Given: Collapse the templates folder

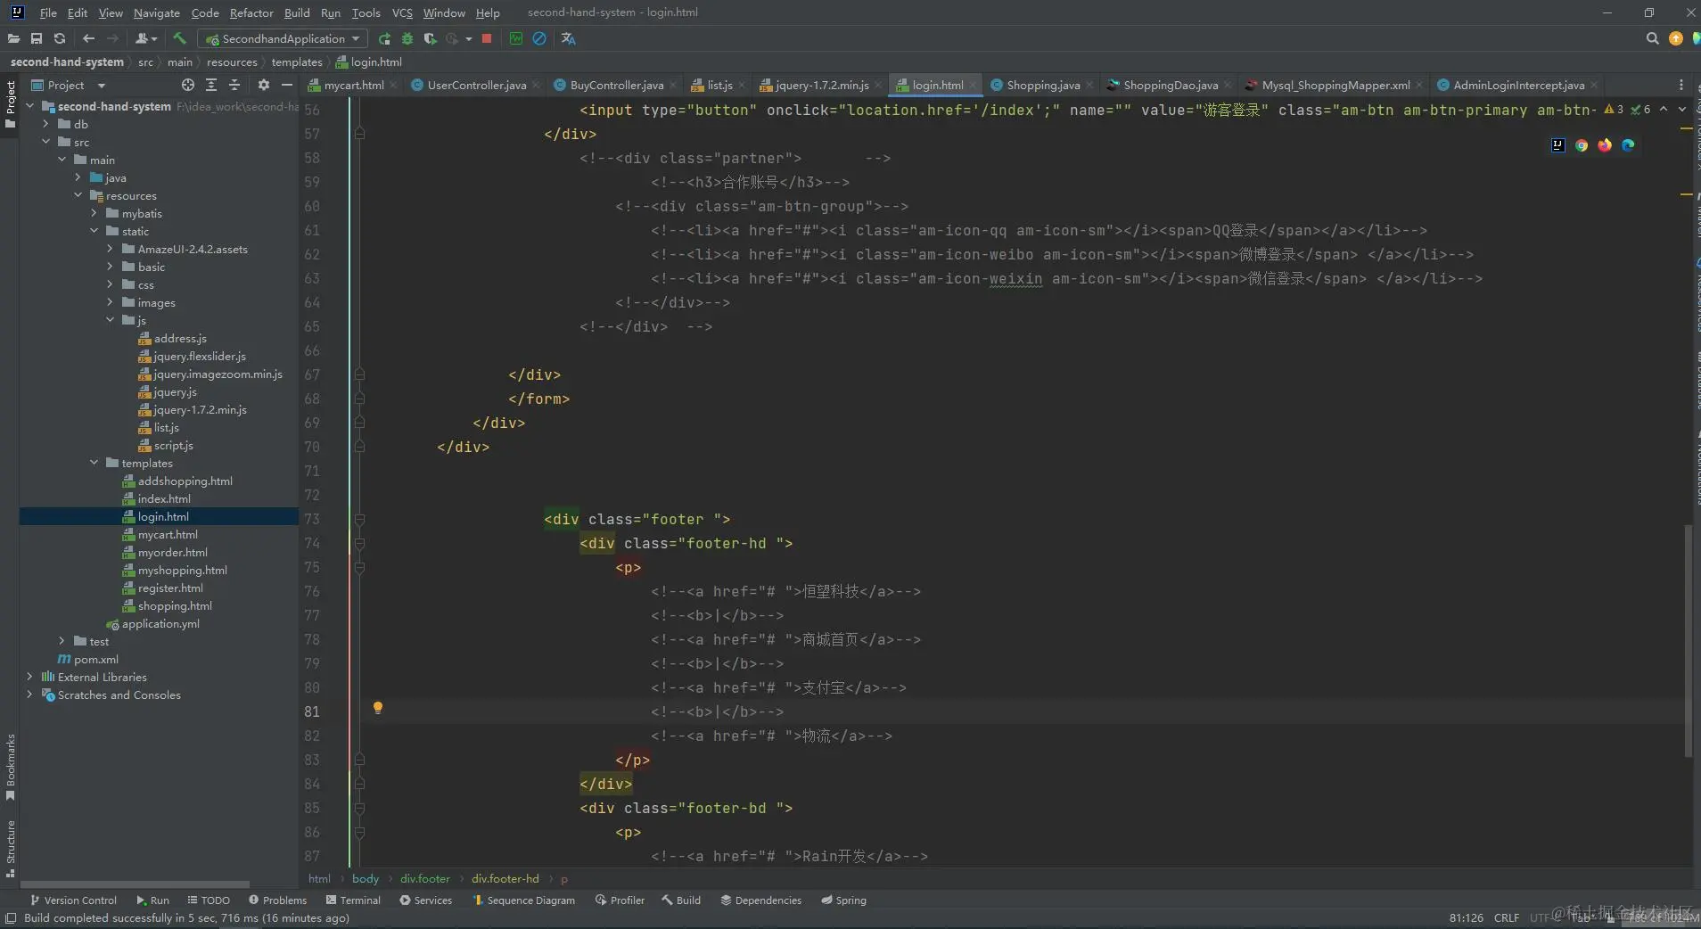Looking at the screenshot, I should [x=94, y=463].
